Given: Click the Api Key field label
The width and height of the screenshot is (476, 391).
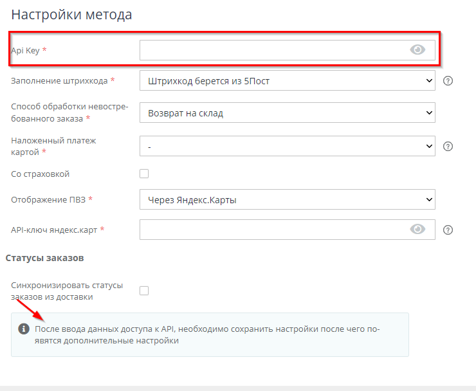Looking at the screenshot, I should pos(26,51).
